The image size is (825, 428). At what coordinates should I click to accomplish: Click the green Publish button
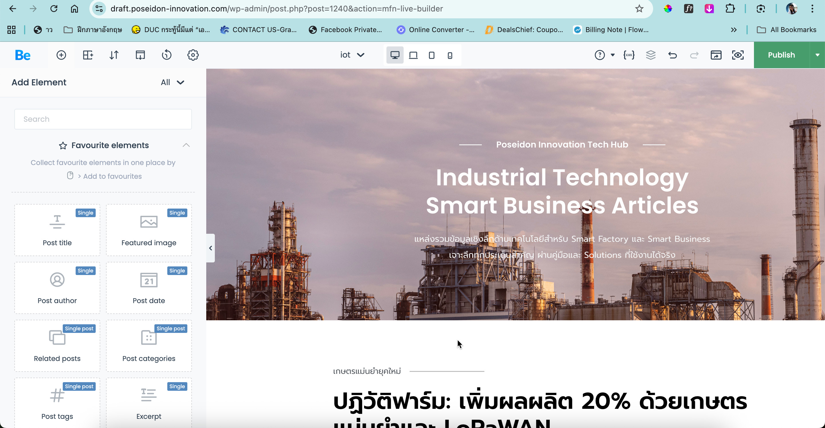pos(781,55)
